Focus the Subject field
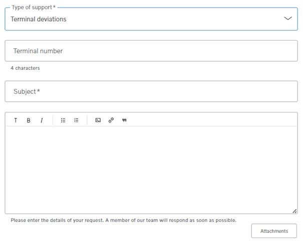The image size is (303, 245). click(151, 91)
